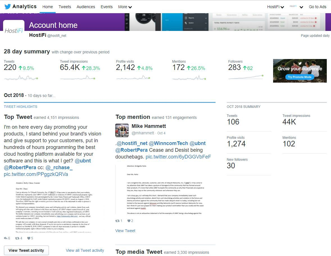Switch to the Audiences tab
The width and height of the screenshot is (331, 256).
click(86, 7)
